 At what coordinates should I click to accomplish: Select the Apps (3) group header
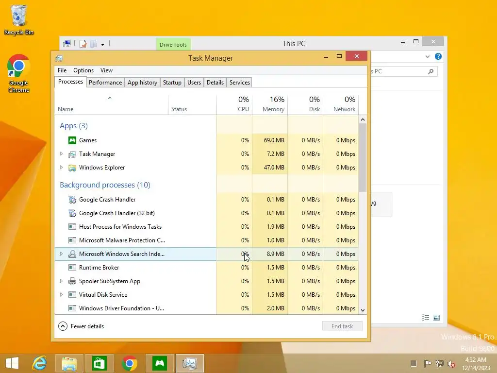[x=74, y=126]
